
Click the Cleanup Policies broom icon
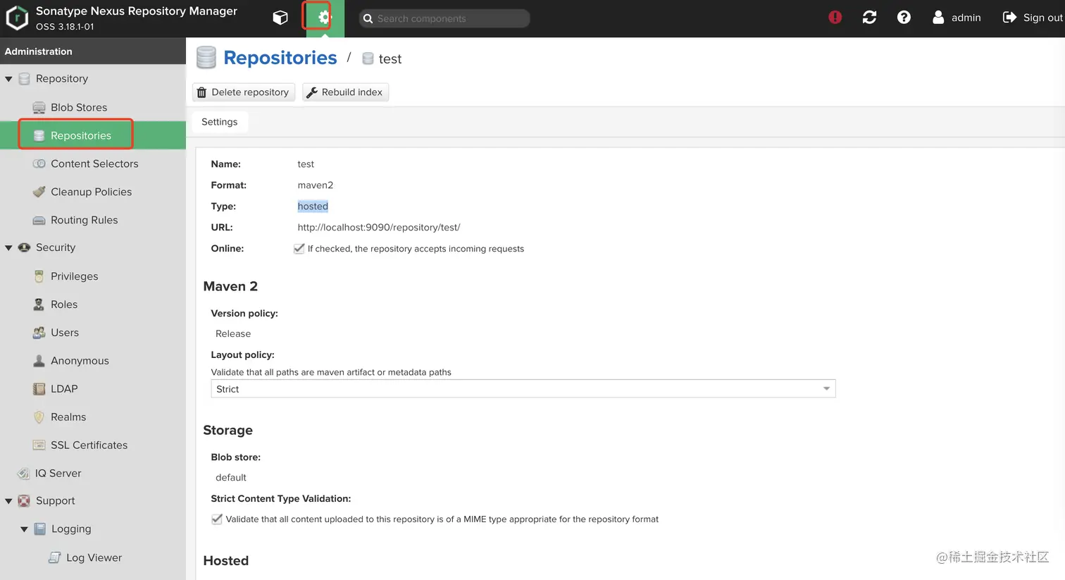coord(39,192)
